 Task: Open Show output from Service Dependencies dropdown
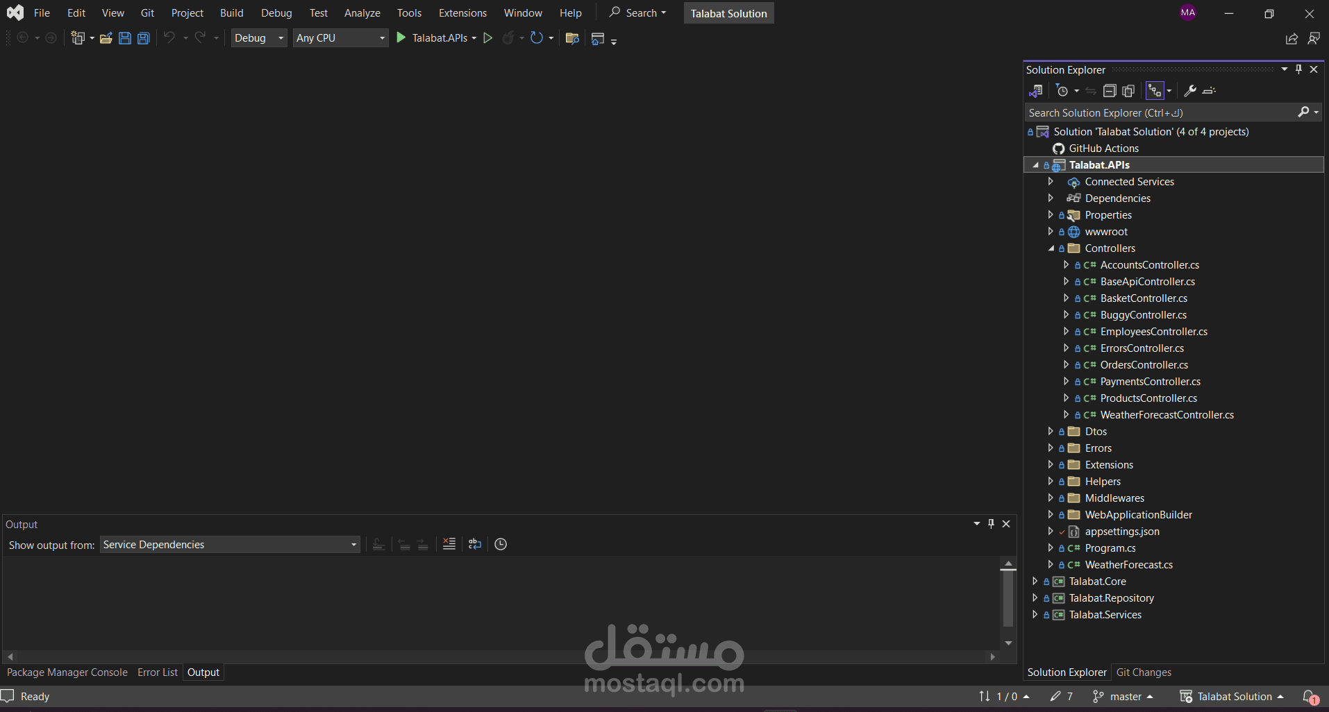[x=230, y=545]
